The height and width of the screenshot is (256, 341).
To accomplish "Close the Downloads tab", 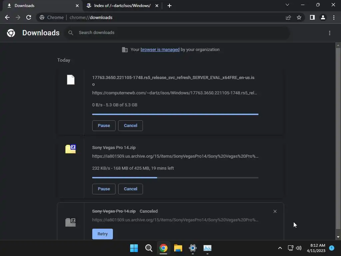I will pos(77,6).
